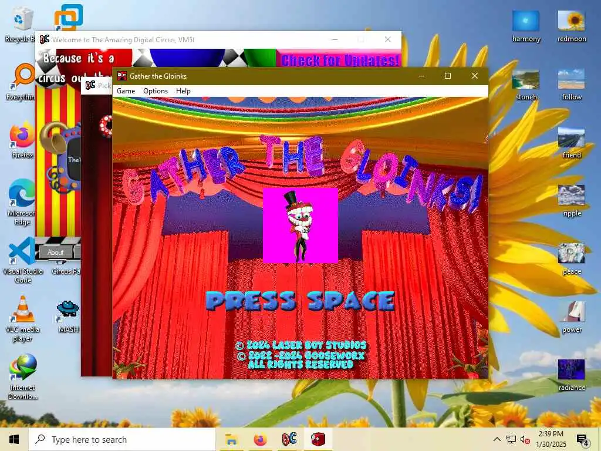Open the power image file
Viewport: 601px width, 451px height.
572,318
